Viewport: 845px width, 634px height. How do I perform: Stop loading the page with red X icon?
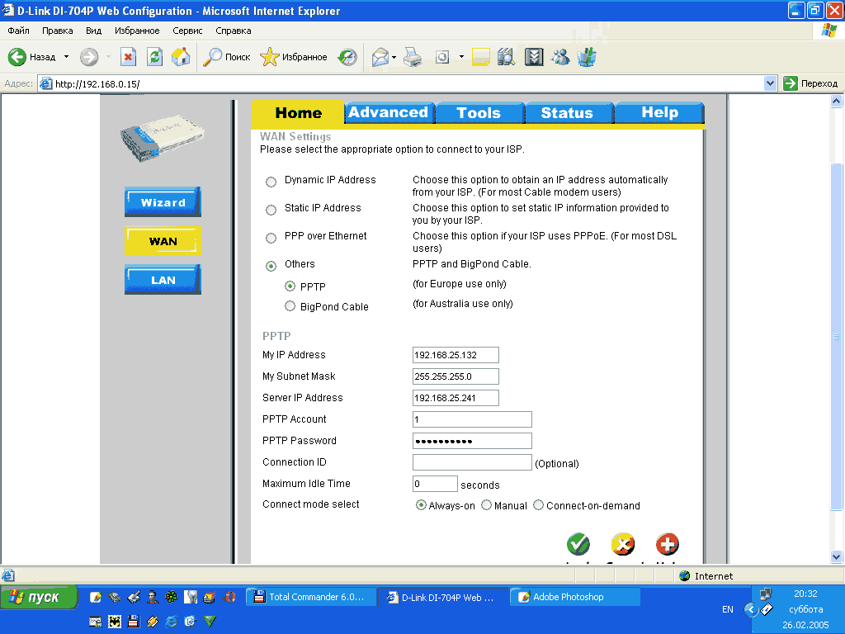pos(128,57)
